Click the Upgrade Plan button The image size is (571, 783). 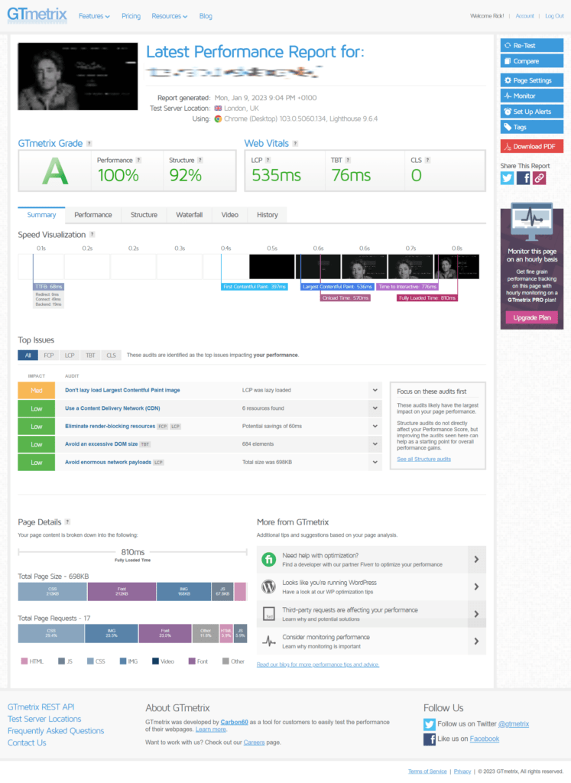(x=532, y=317)
